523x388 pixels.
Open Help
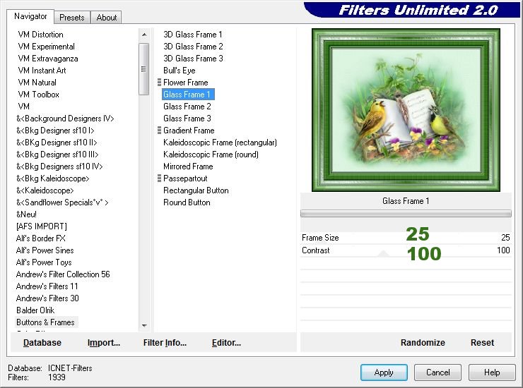coord(492,372)
